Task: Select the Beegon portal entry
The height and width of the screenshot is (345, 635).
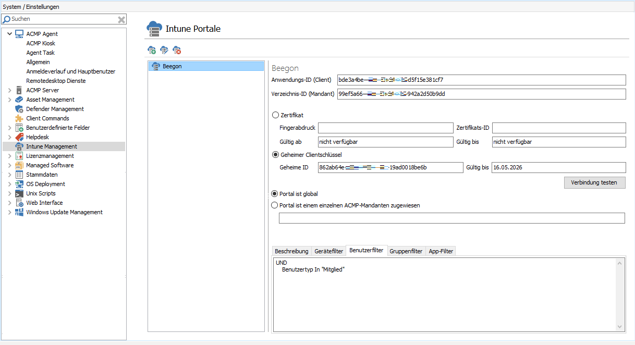Action: click(x=206, y=66)
